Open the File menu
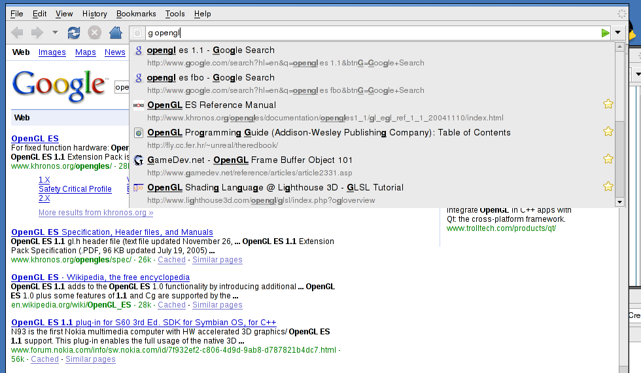Image resolution: width=641 pixels, height=373 pixels. (x=17, y=14)
